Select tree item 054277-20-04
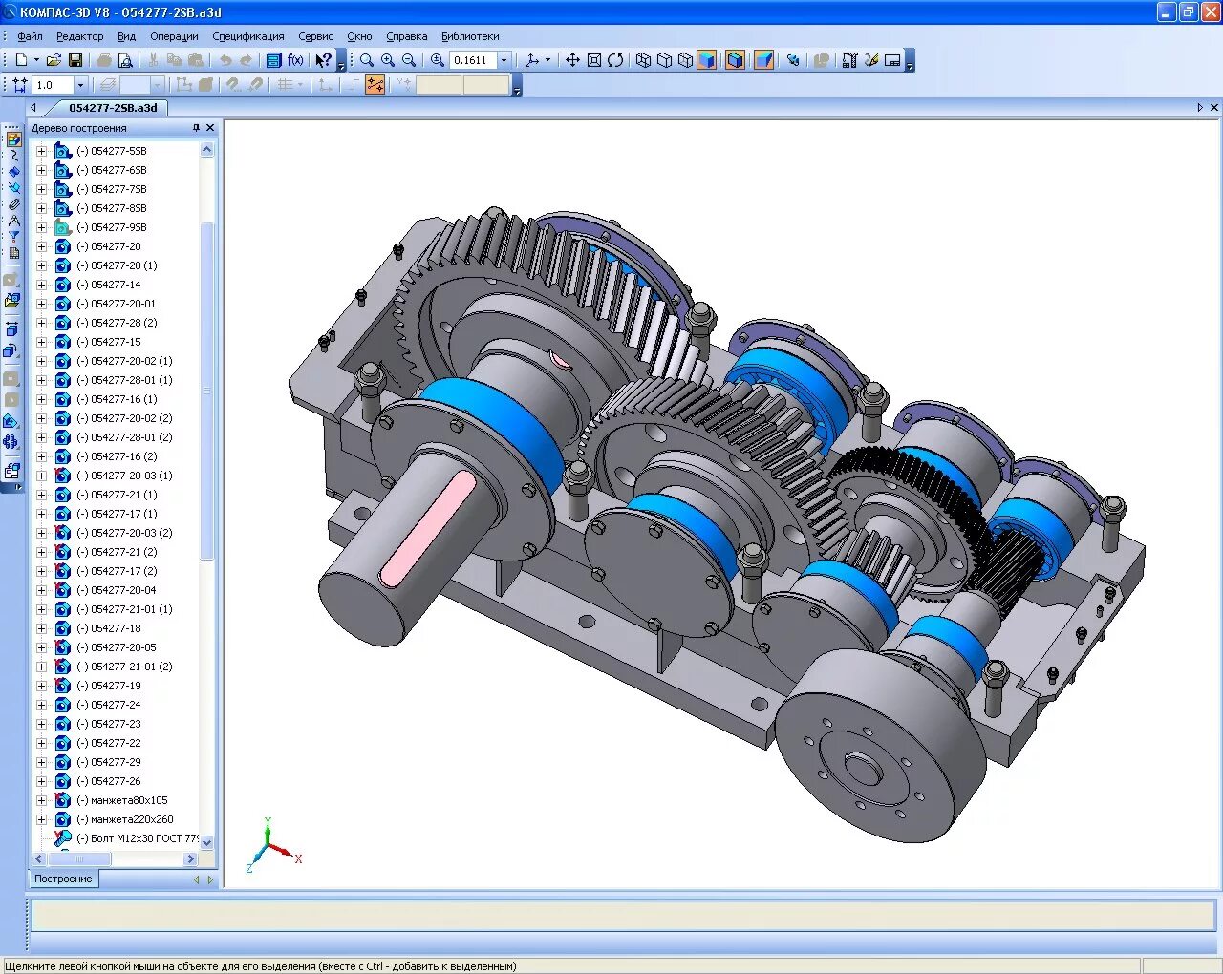The height and width of the screenshot is (974, 1223). pos(123,590)
